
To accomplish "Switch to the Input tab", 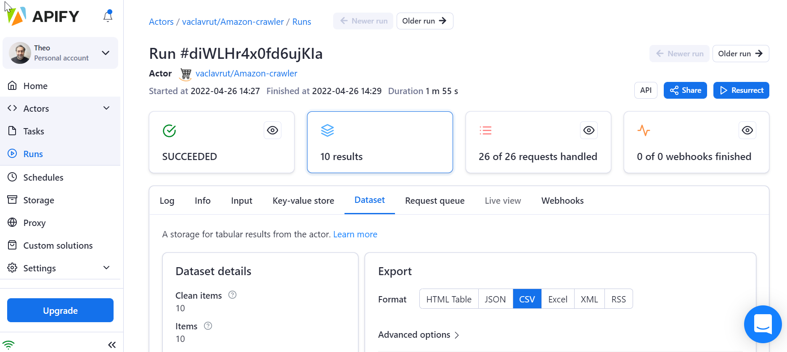I will coord(241,201).
